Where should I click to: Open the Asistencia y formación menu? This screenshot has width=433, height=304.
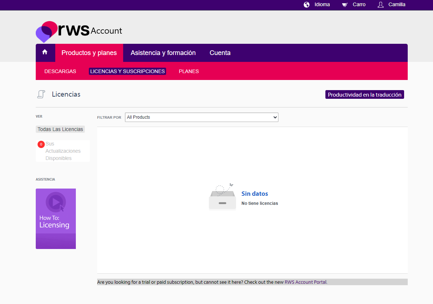(163, 52)
